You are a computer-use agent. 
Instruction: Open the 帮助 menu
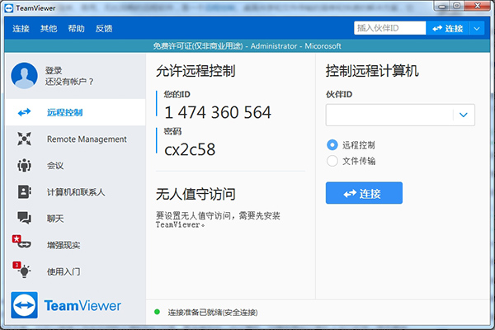(76, 29)
